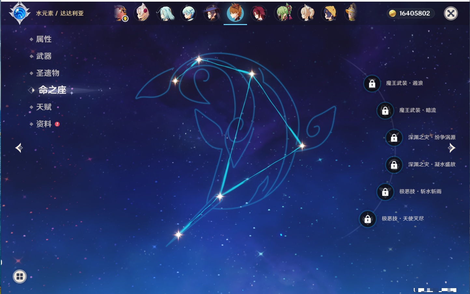This screenshot has width=470, height=294.
Task: Pick the green-haired masked character avatar
Action: tap(283, 13)
